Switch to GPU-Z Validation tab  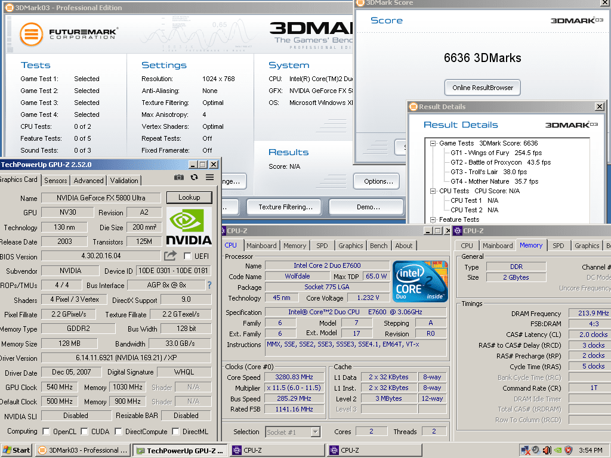[124, 180]
